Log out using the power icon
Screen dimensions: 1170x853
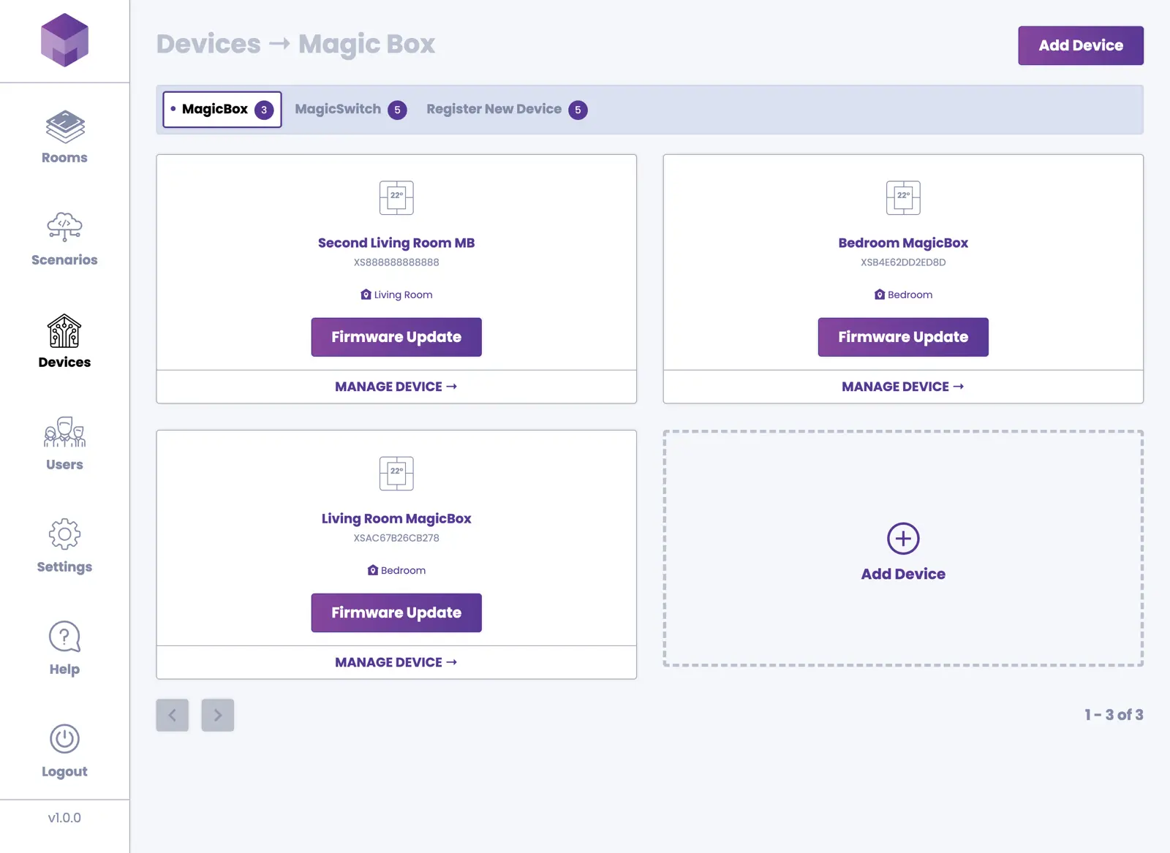click(x=64, y=739)
